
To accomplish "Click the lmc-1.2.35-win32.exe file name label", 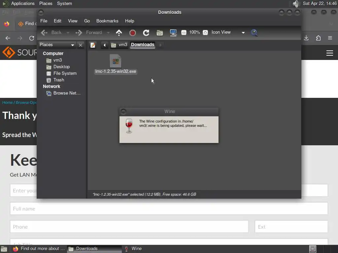I will coord(116,71).
